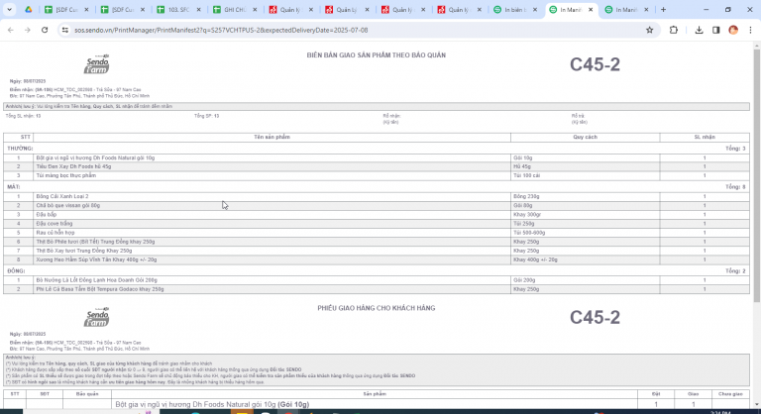761x414 pixels.
Task: Switch to the inactive In Manif tab
Action: click(627, 10)
